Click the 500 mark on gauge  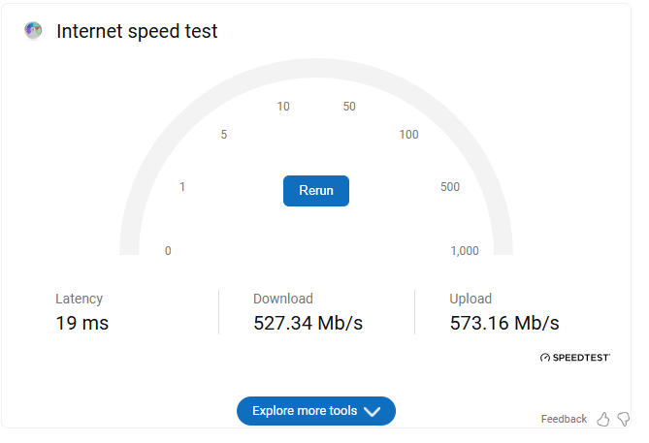[450, 187]
